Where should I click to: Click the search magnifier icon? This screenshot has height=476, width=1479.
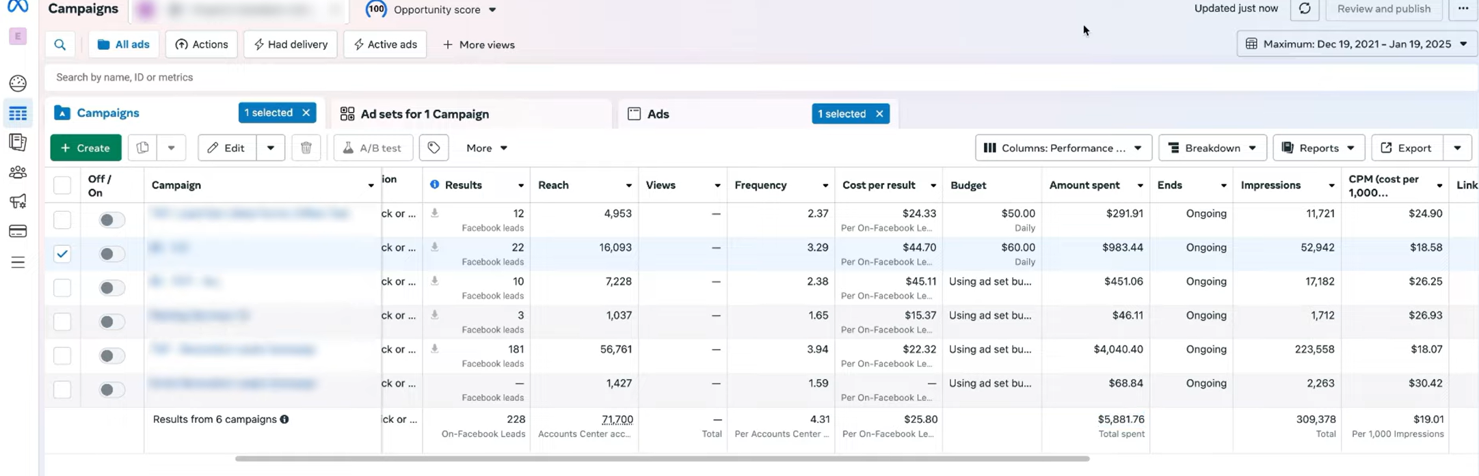coord(60,45)
